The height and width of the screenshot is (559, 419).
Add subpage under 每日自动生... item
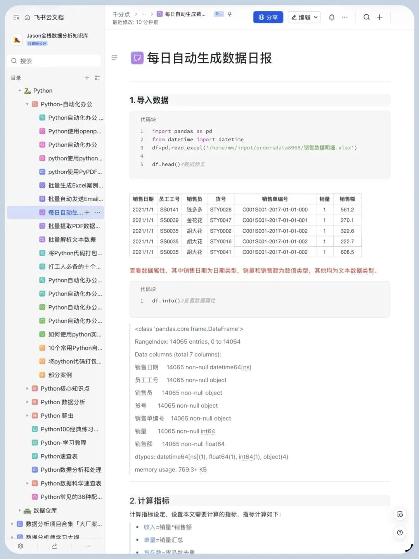[x=87, y=213]
